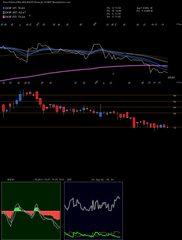
Task: Click the '100' label in the top tops row
Action: tap(95, 24)
